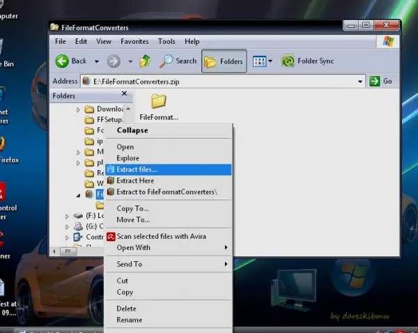The width and height of the screenshot is (418, 333).
Task: Choose Copy To... in the context menu
Action: click(x=168, y=208)
